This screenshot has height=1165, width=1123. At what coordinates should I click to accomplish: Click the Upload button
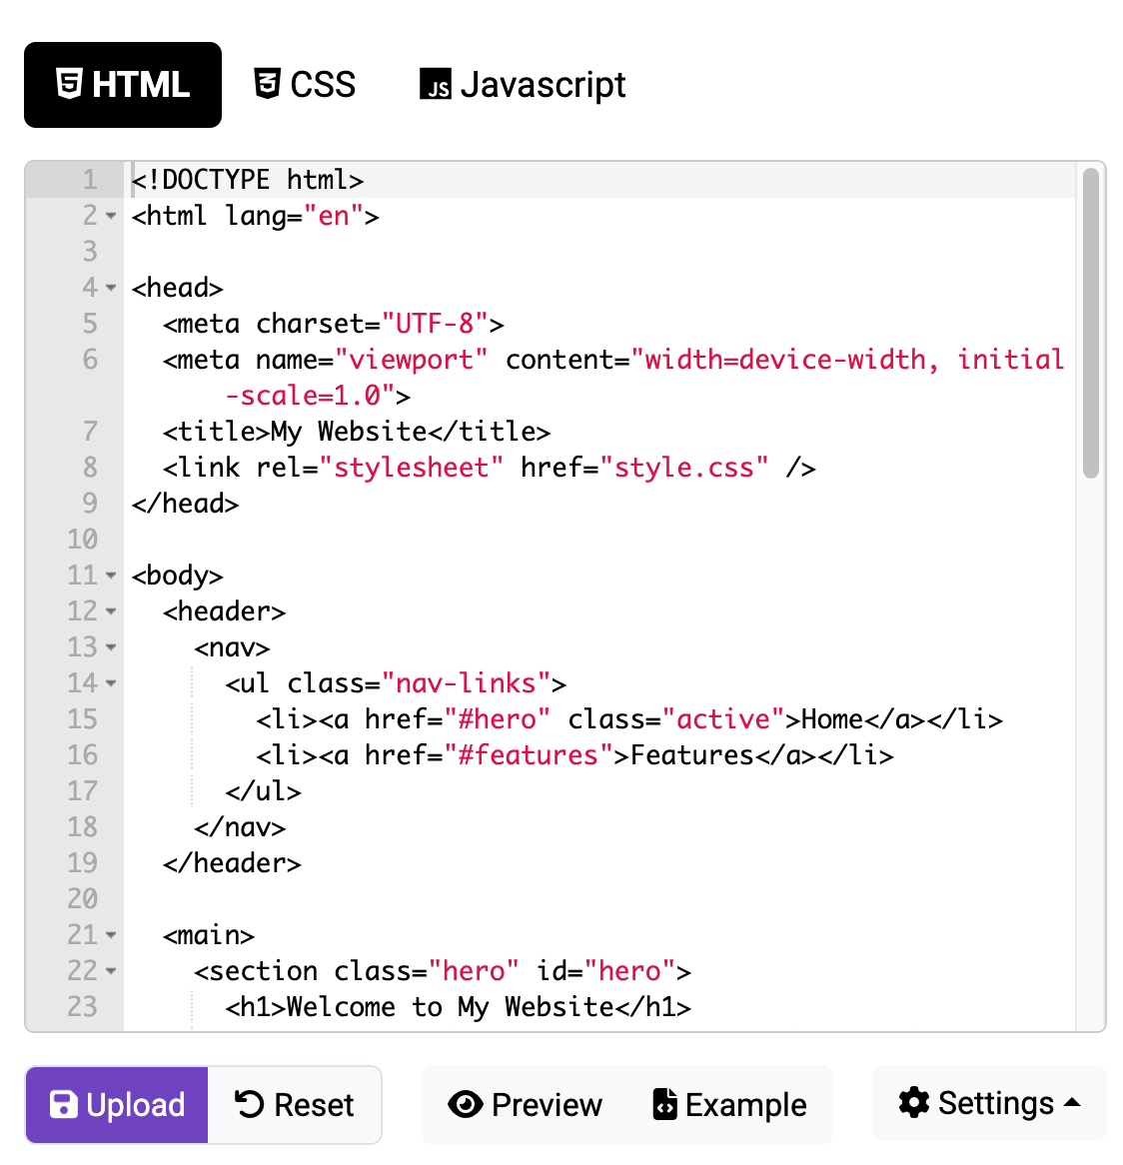116,1105
